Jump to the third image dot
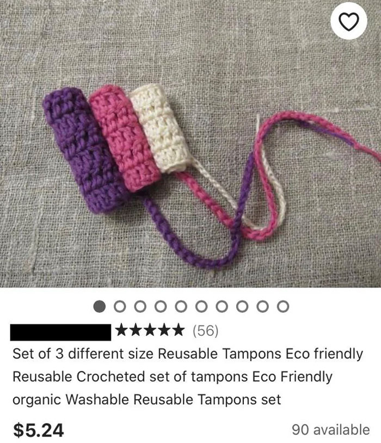Image resolution: width=381 pixels, height=443 pixels. 140,307
